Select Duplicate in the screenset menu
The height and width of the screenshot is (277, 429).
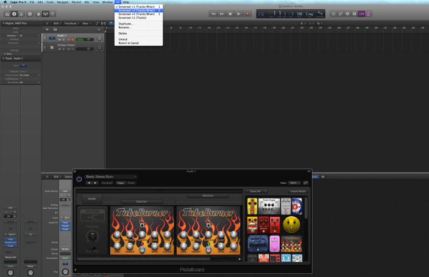(126, 24)
